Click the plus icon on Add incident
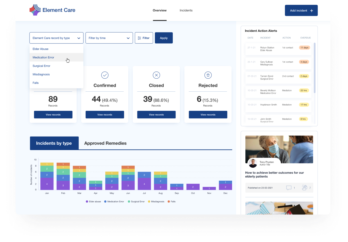The width and height of the screenshot is (348, 242). click(x=312, y=10)
